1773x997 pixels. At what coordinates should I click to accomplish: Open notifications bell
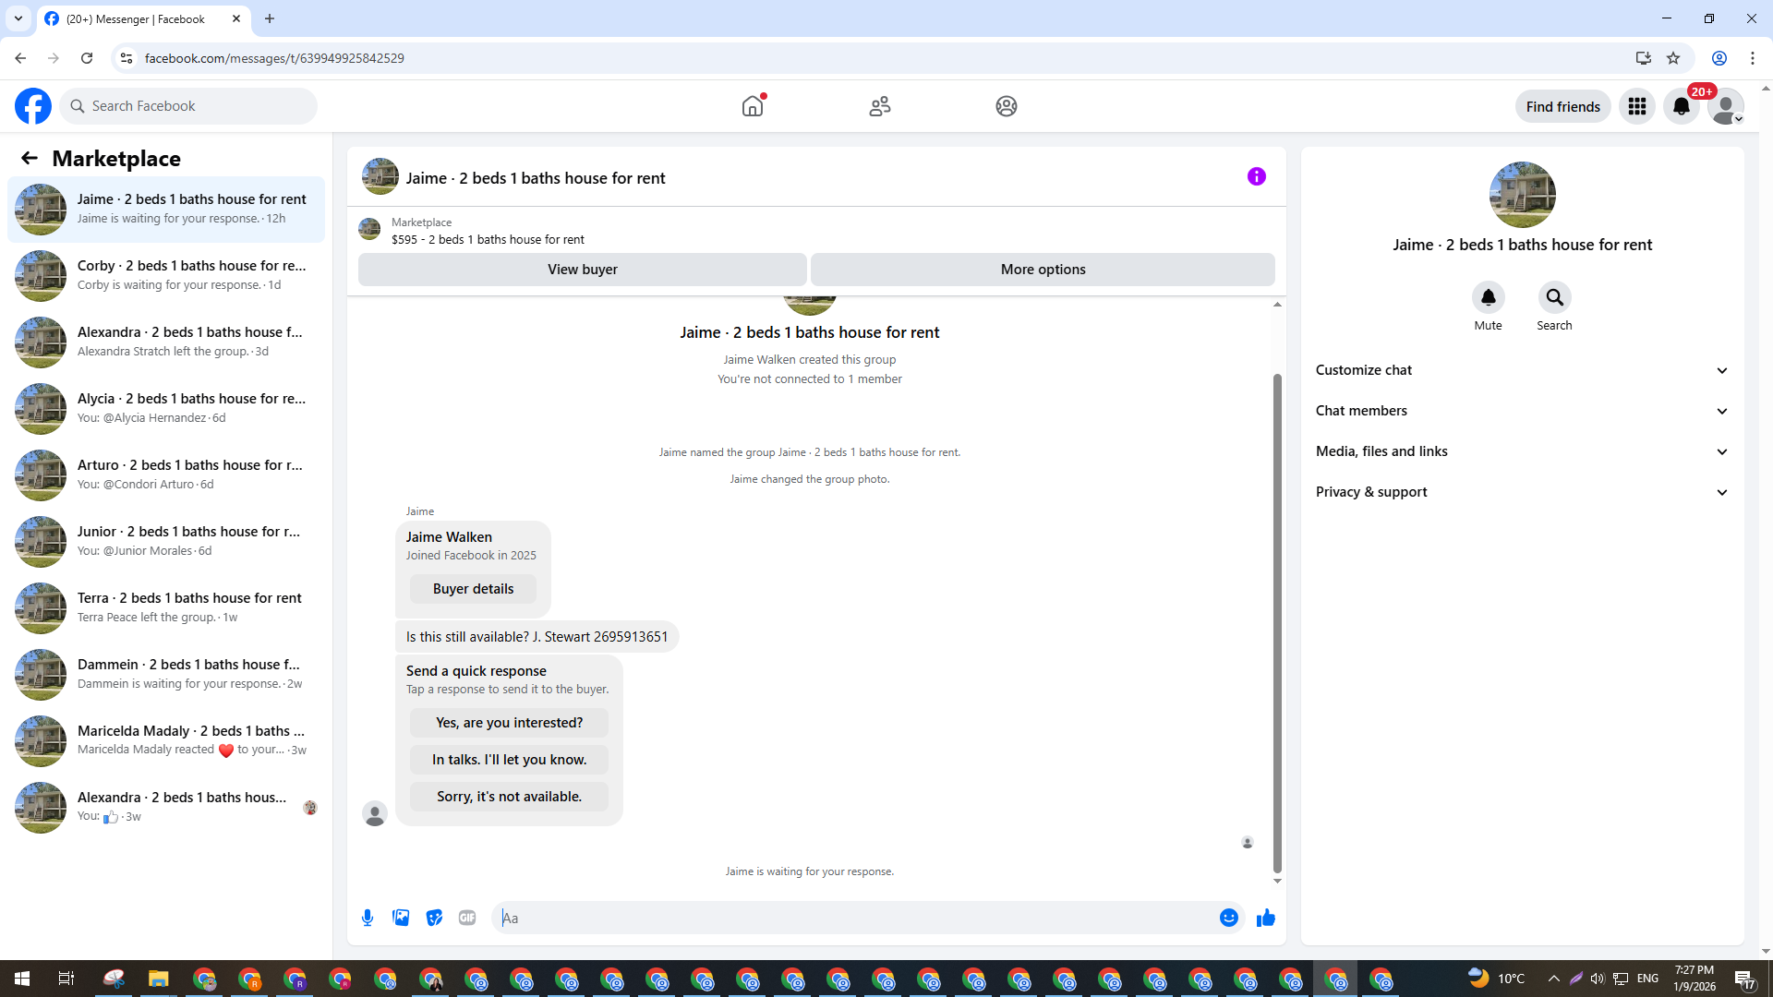click(1682, 106)
